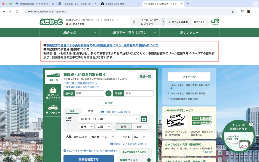Open the こども passenger count dropdown
This screenshot has width=259, height=162.
[x=139, y=137]
